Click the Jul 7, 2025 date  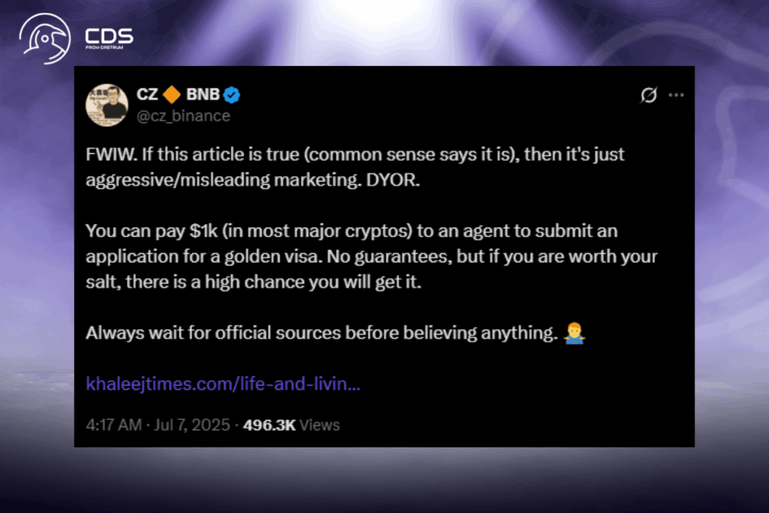point(191,425)
